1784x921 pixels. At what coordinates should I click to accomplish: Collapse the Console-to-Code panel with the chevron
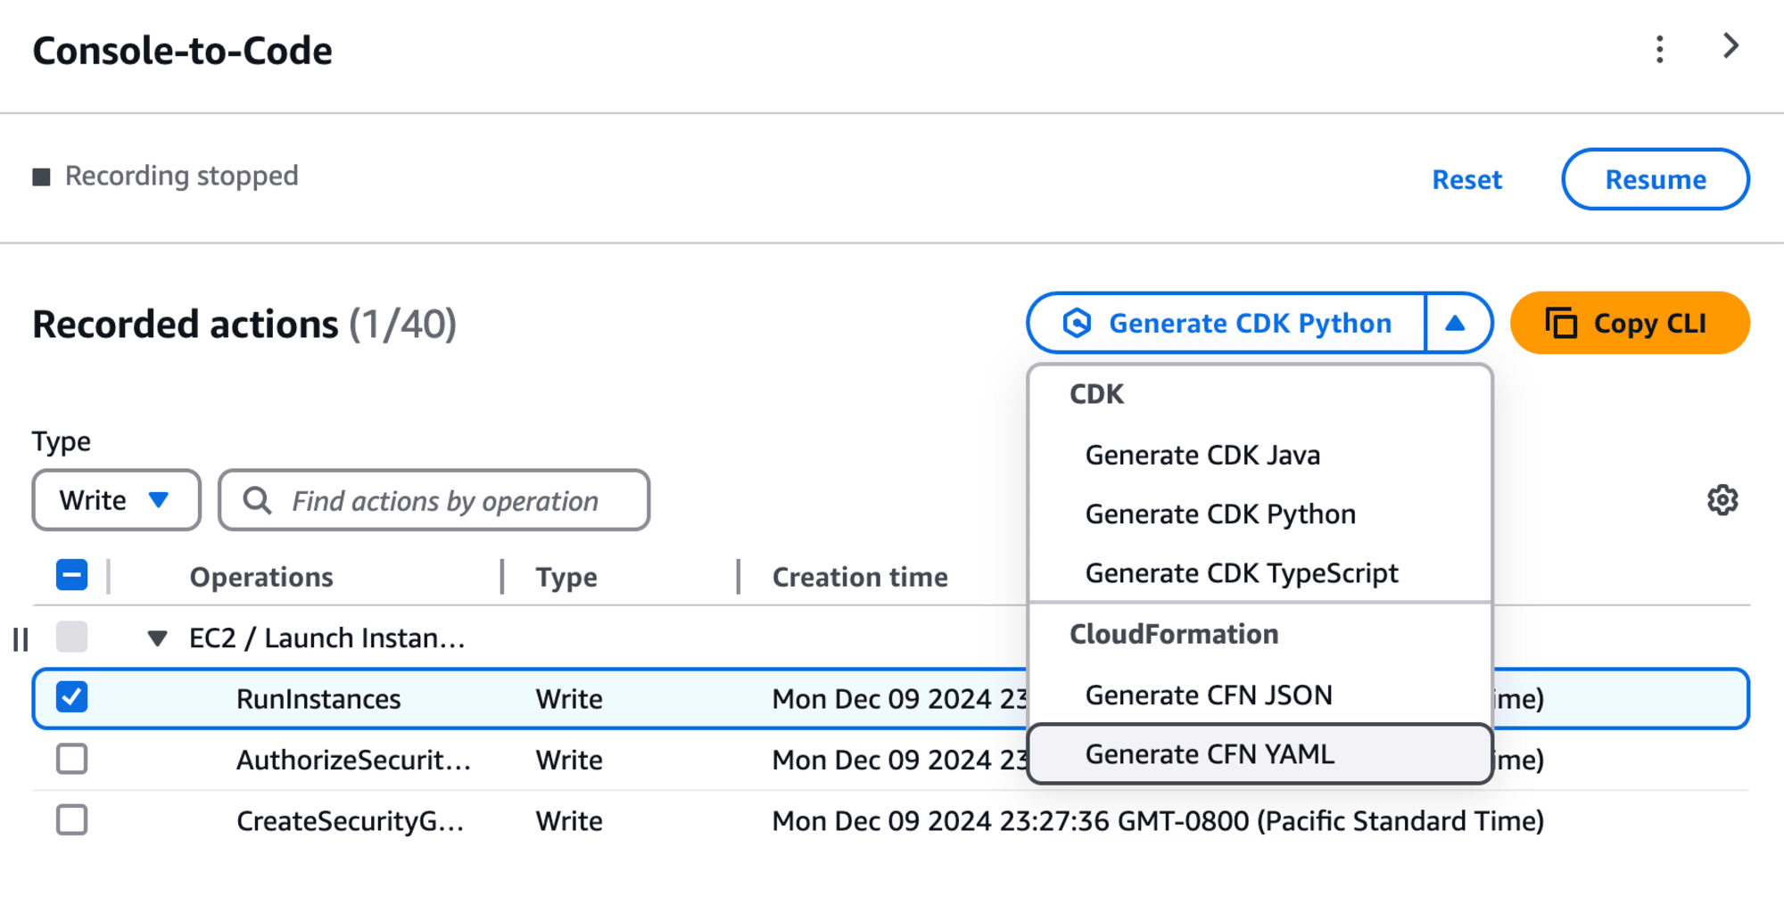(1730, 46)
